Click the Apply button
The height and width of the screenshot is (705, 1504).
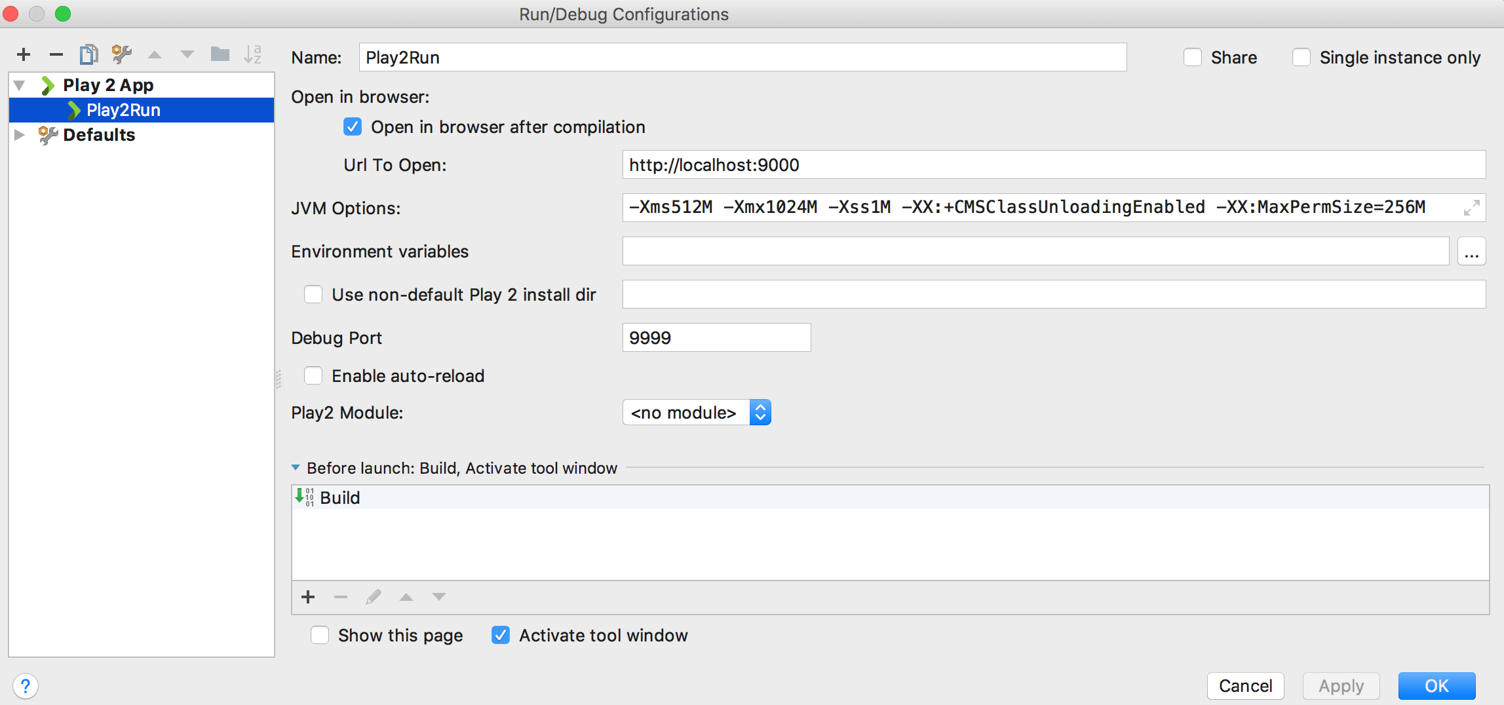[1341, 686]
